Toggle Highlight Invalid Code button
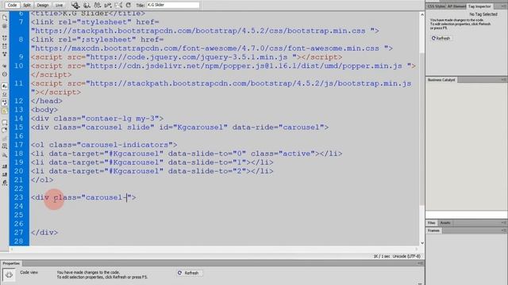Screen dimensions: 508x285 [x=5, y=94]
